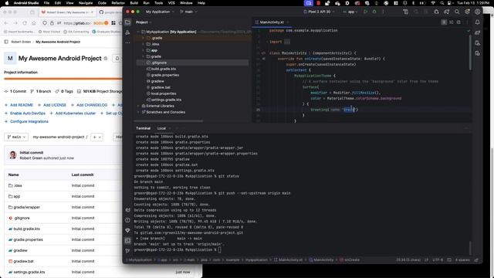
Task: Open the 1 Branch link on GitLab
Action: 41,91
